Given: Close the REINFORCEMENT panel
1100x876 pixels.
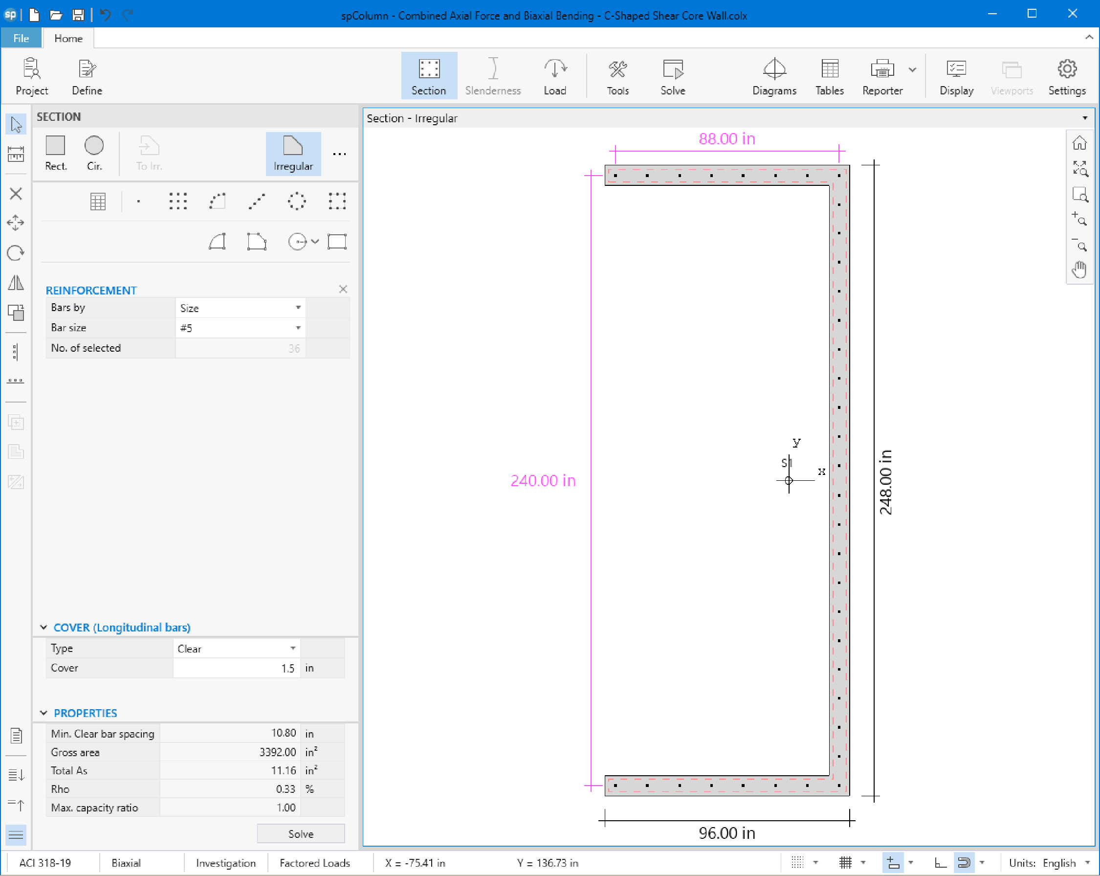Looking at the screenshot, I should point(343,290).
